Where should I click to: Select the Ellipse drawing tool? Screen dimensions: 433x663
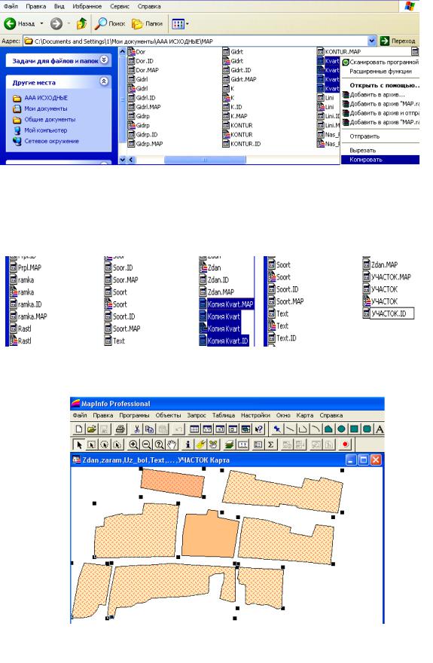click(341, 429)
